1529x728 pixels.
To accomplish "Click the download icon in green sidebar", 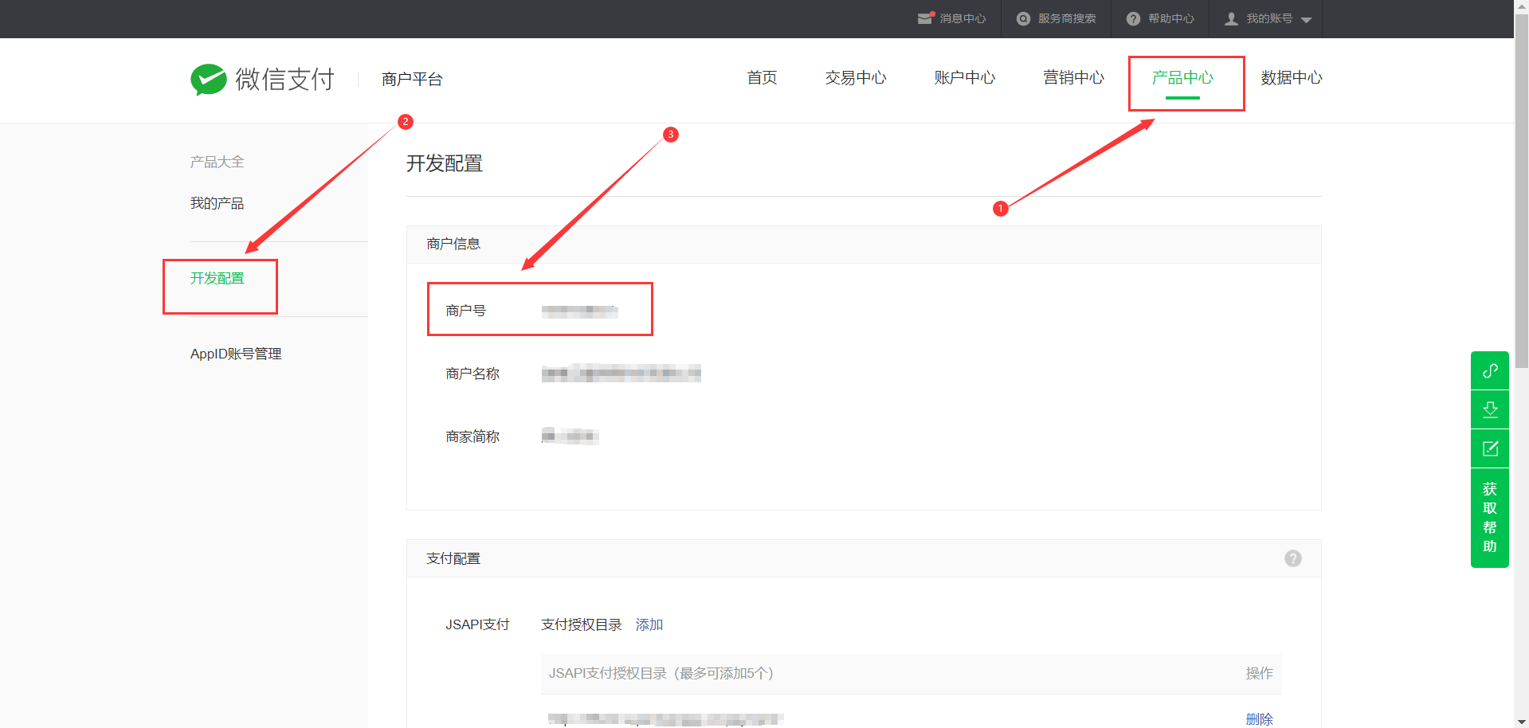I will coord(1490,410).
